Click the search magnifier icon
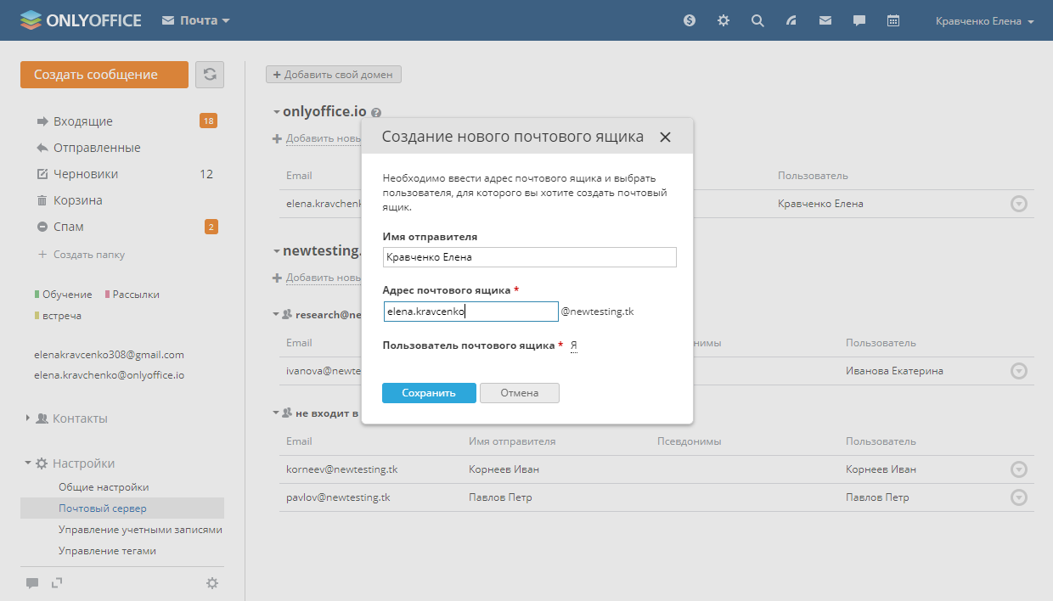This screenshot has height=601, width=1053. click(757, 20)
